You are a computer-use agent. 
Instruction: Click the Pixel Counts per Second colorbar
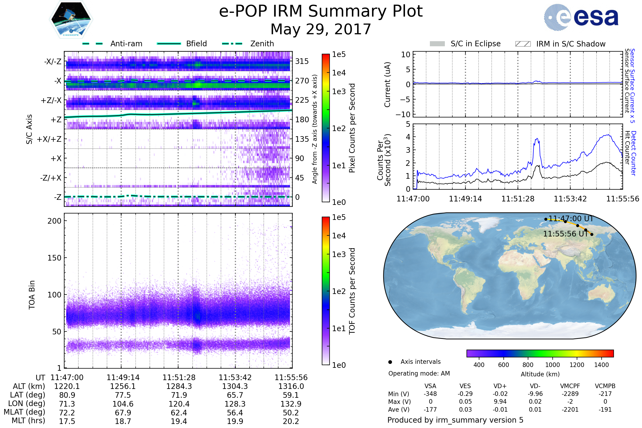click(x=326, y=128)
